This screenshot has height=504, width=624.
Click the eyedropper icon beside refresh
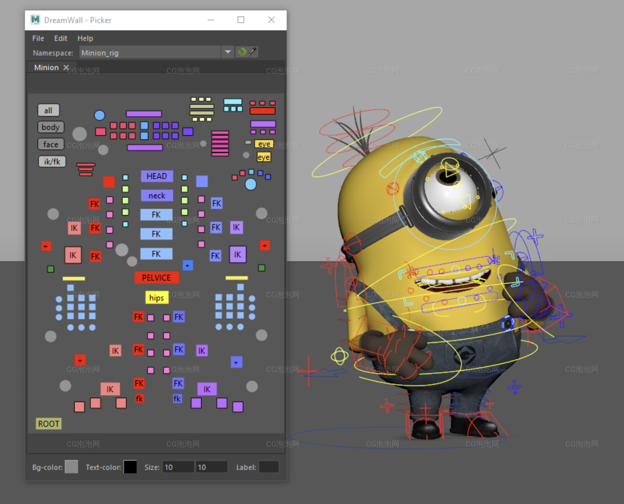[252, 52]
